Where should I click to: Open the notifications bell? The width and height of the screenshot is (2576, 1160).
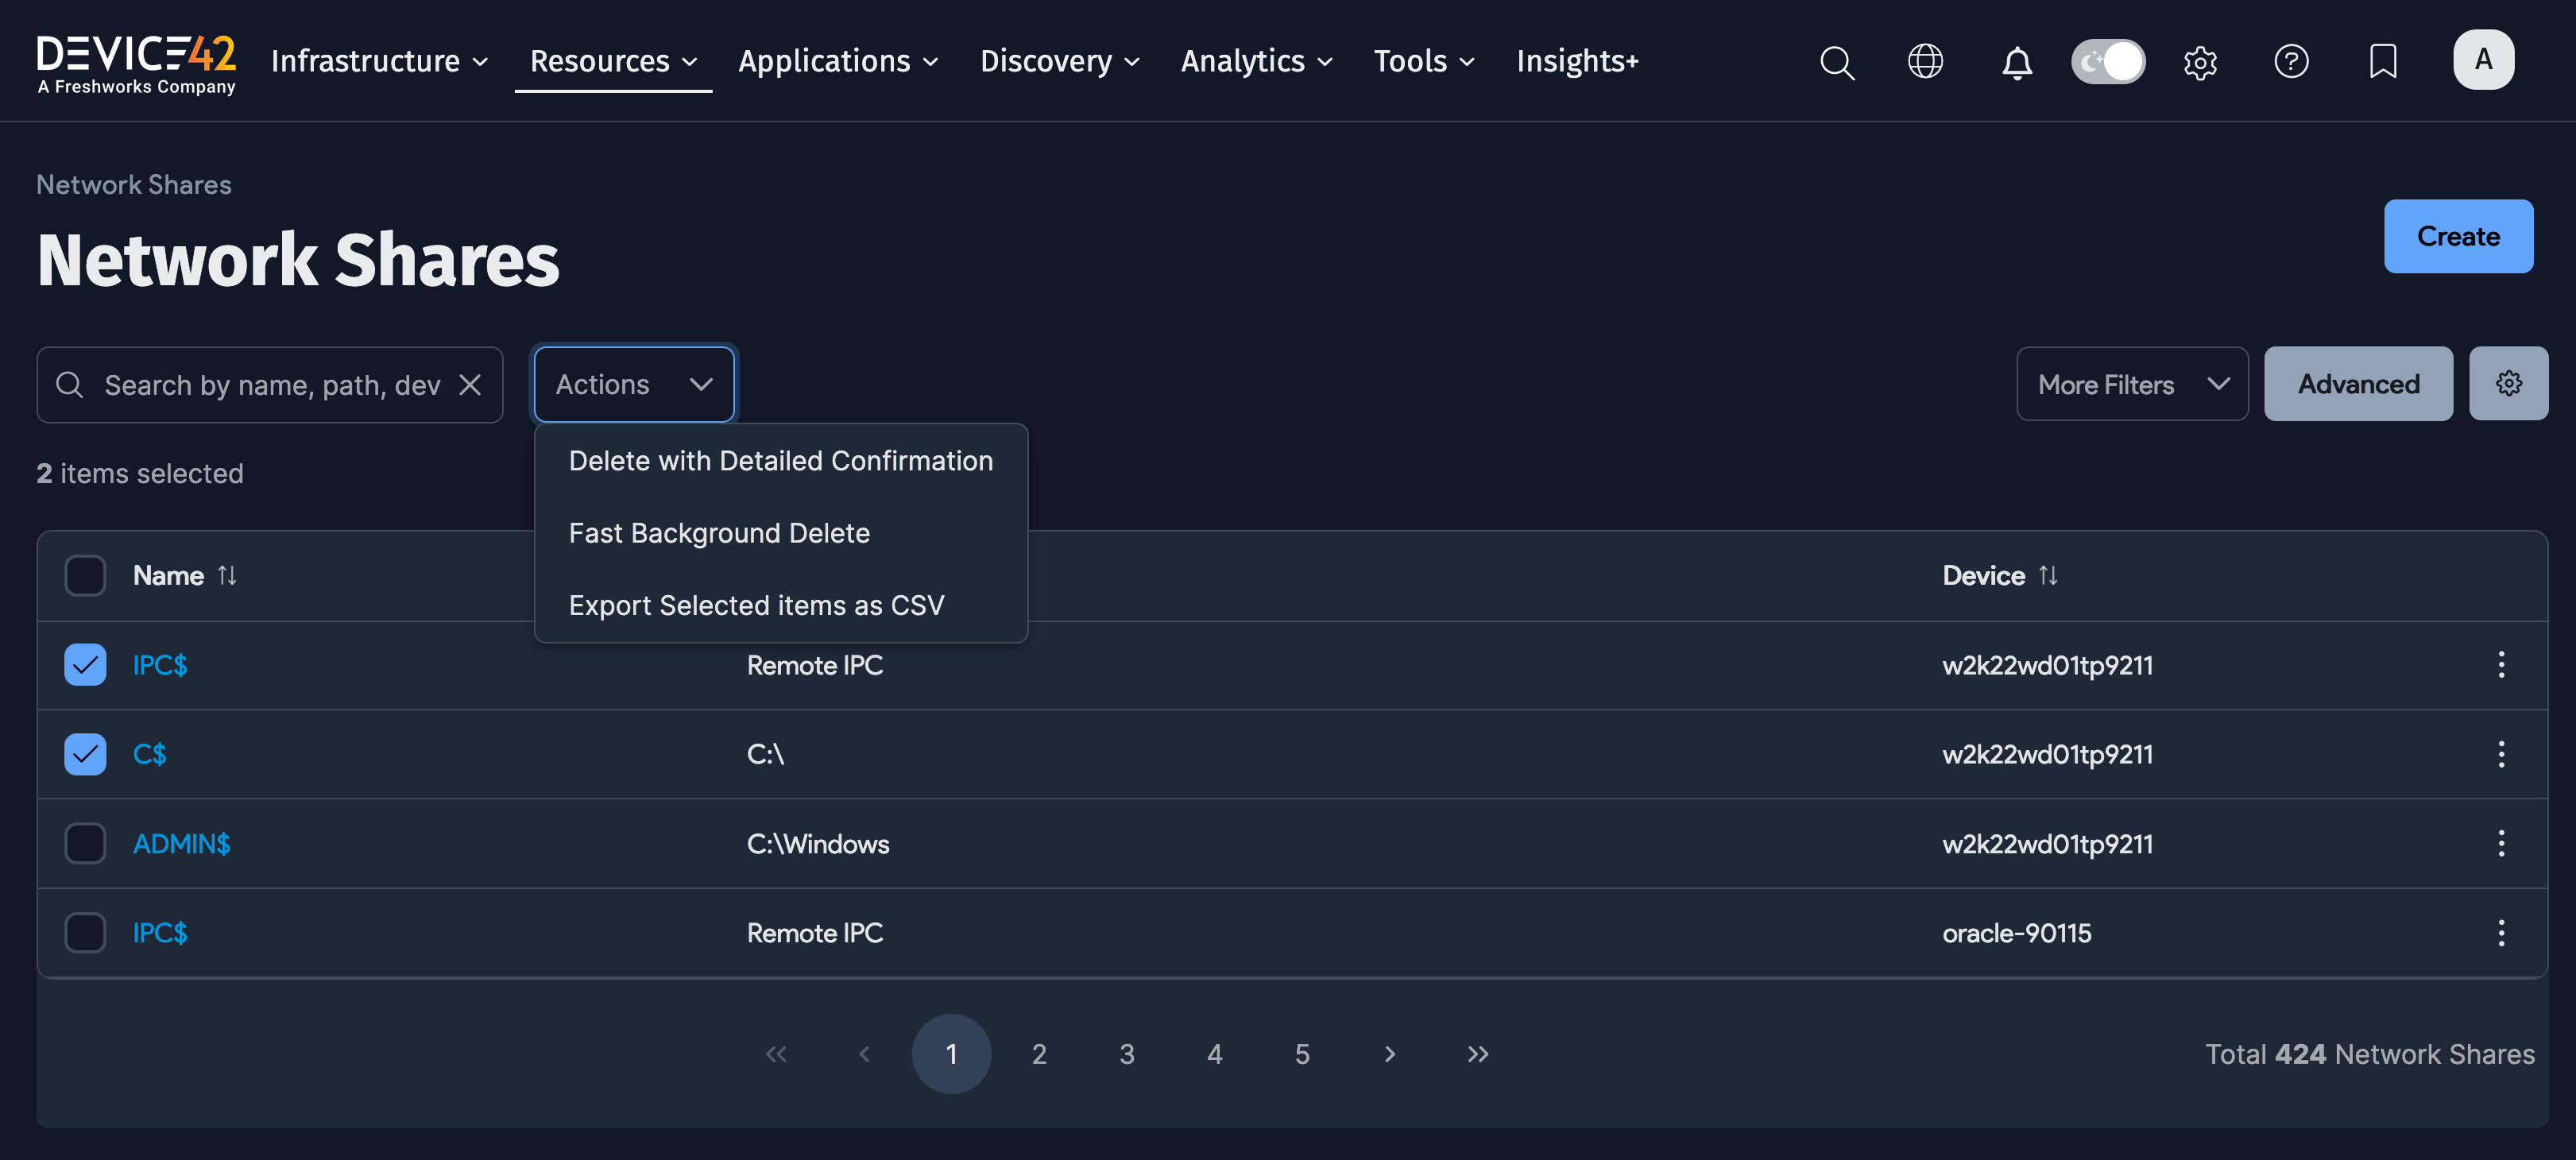pyautogui.click(x=2017, y=62)
